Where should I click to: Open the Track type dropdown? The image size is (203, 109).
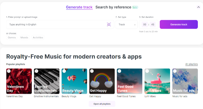(x=127, y=24)
